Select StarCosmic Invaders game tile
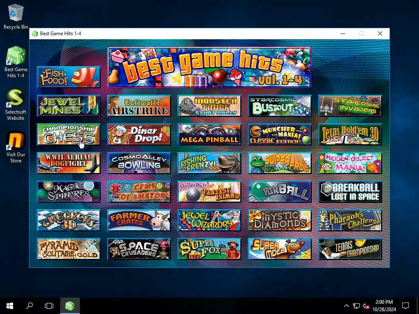Viewport: 419px width, 314px height. click(x=350, y=106)
